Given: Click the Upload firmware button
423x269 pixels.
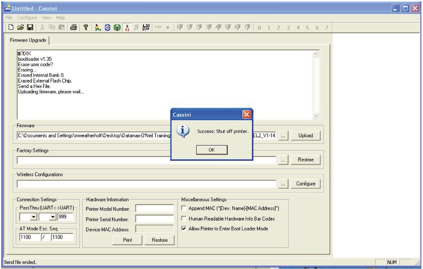Looking at the screenshot, I should pyautogui.click(x=305, y=135).
